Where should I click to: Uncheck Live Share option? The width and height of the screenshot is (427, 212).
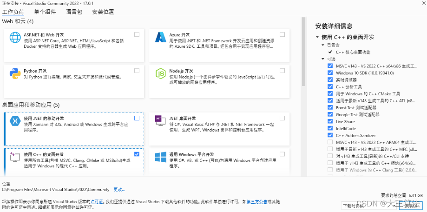tap(330, 121)
